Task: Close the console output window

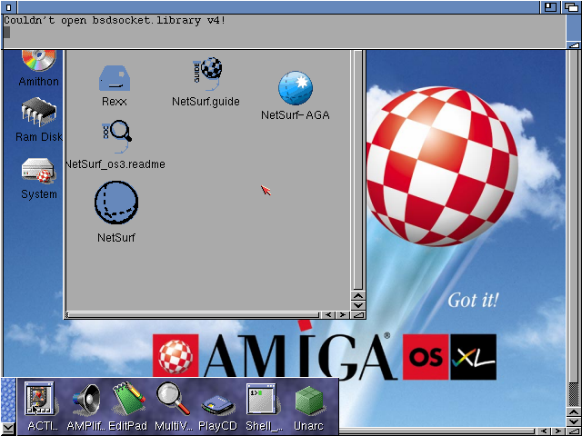Action: tap(9, 7)
